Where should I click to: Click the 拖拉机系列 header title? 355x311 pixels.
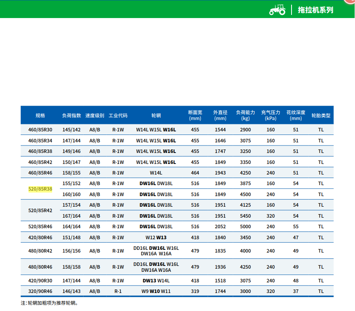[315, 10]
